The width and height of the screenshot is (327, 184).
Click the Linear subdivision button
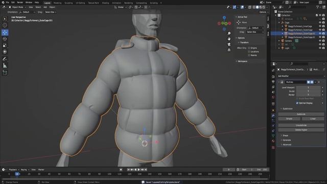(313, 119)
